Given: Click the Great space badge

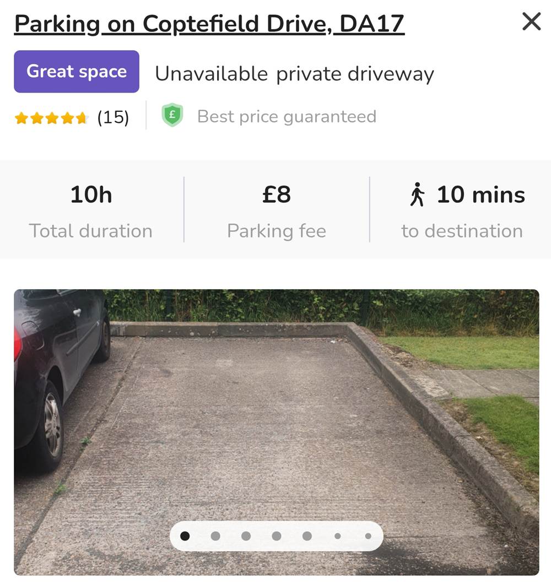Looking at the screenshot, I should (77, 72).
